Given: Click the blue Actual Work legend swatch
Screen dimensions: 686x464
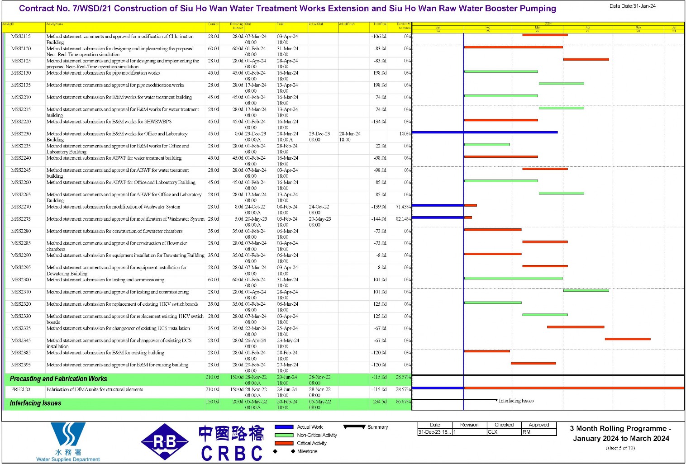Looking at the screenshot, I should tap(284, 427).
